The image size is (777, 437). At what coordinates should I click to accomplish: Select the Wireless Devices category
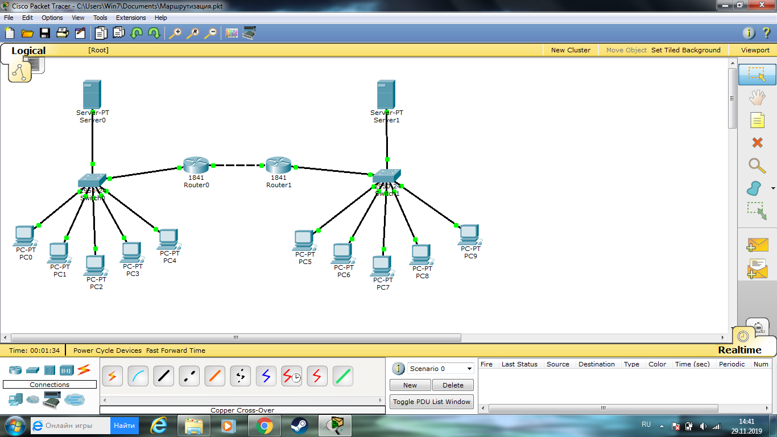67,370
